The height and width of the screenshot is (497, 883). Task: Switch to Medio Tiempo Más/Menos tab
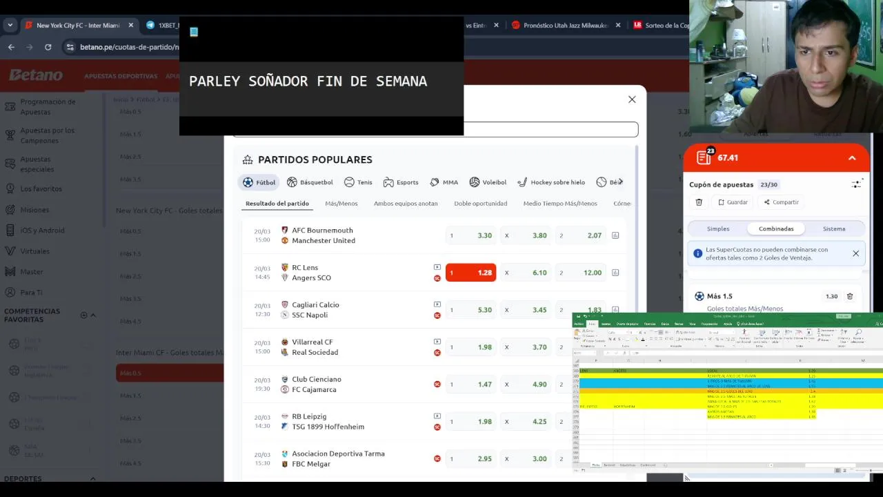[560, 204]
